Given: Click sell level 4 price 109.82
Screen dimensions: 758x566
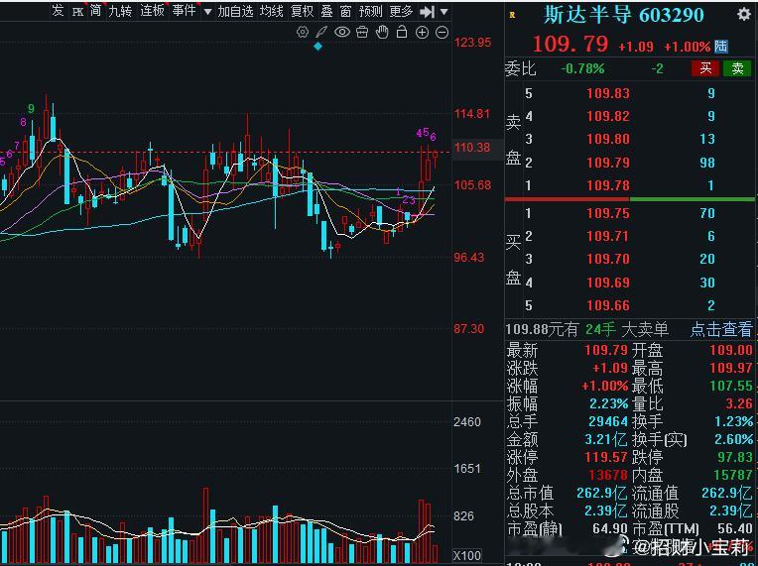Looking at the screenshot, I should pos(608,116).
